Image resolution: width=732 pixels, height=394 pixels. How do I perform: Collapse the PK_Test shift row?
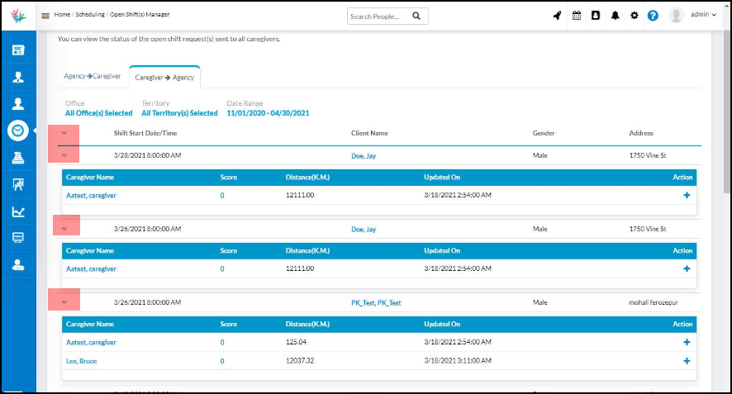(x=64, y=302)
